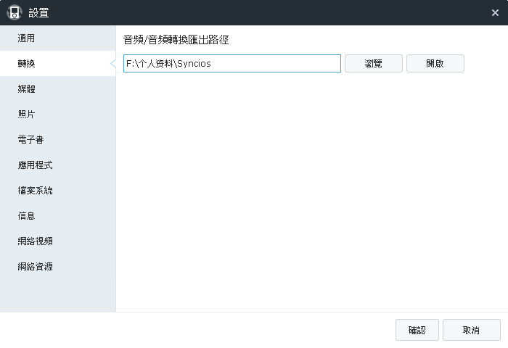Image resolution: width=508 pixels, height=348 pixels.
Task: Switch to 網絡視頻 settings
Action: (x=36, y=241)
